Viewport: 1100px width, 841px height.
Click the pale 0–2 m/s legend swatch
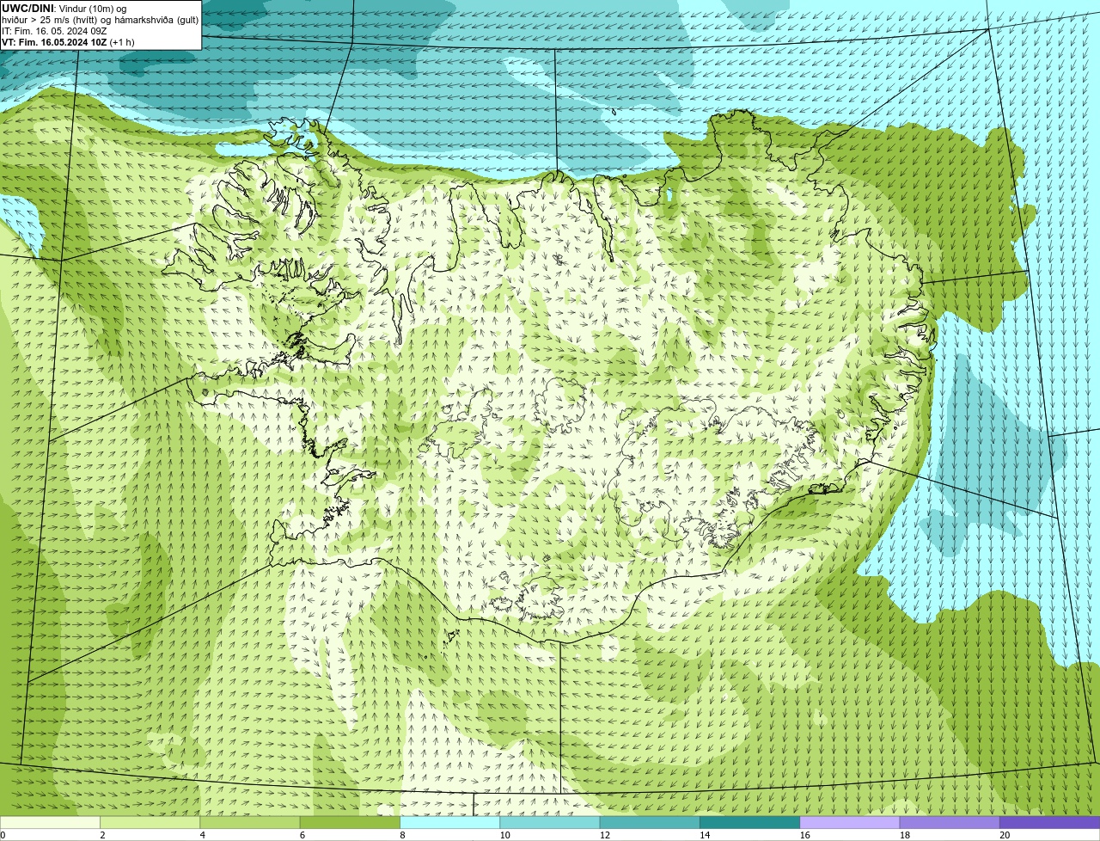point(50,822)
